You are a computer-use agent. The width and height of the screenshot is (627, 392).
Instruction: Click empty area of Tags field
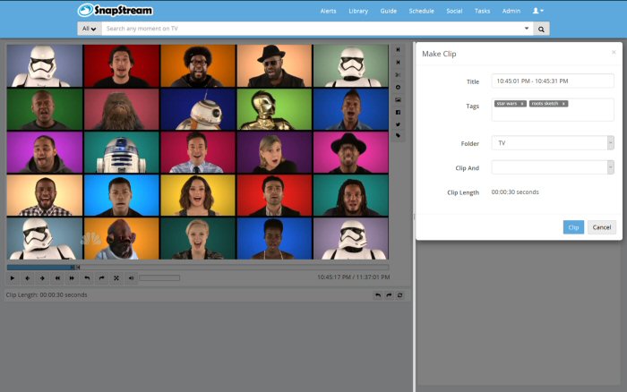553,115
